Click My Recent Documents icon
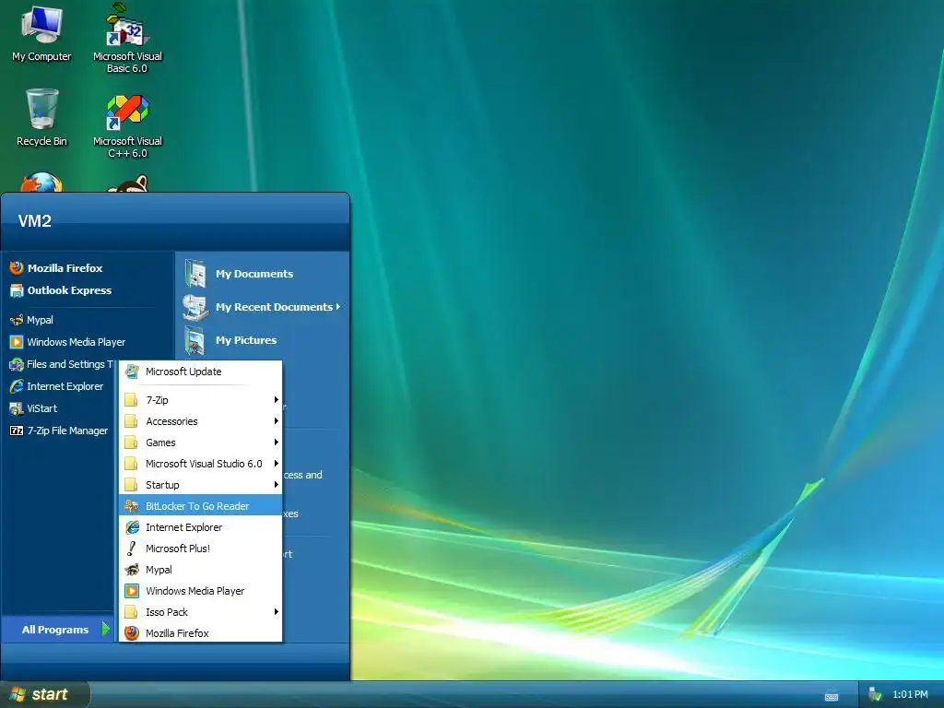Image resolution: width=944 pixels, height=708 pixels. (195, 307)
